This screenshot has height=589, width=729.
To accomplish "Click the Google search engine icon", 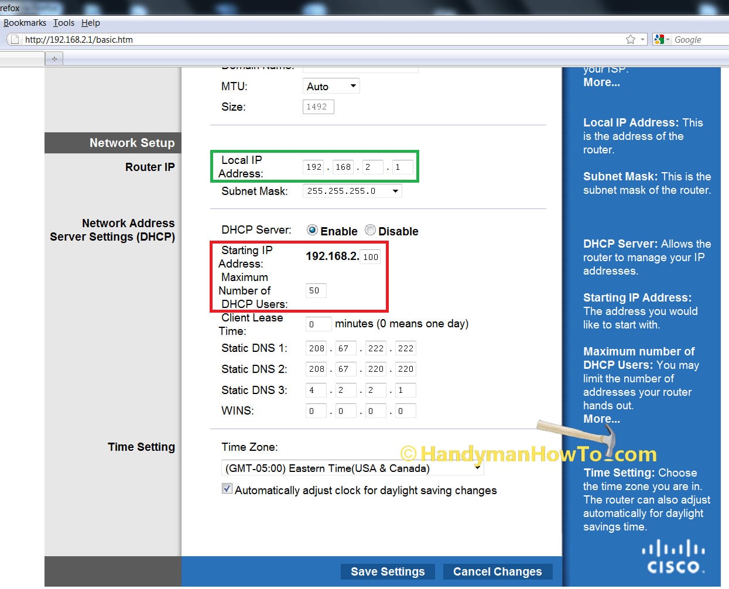I will pos(659,39).
